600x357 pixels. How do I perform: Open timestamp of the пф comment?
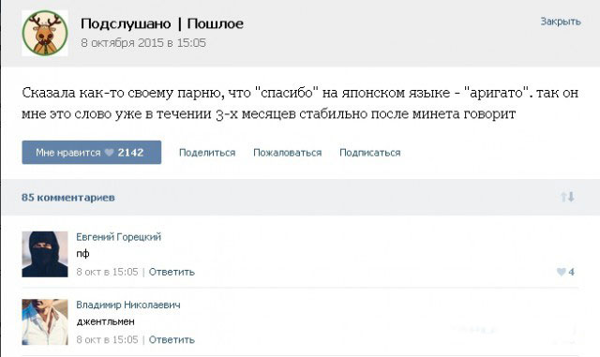(107, 272)
